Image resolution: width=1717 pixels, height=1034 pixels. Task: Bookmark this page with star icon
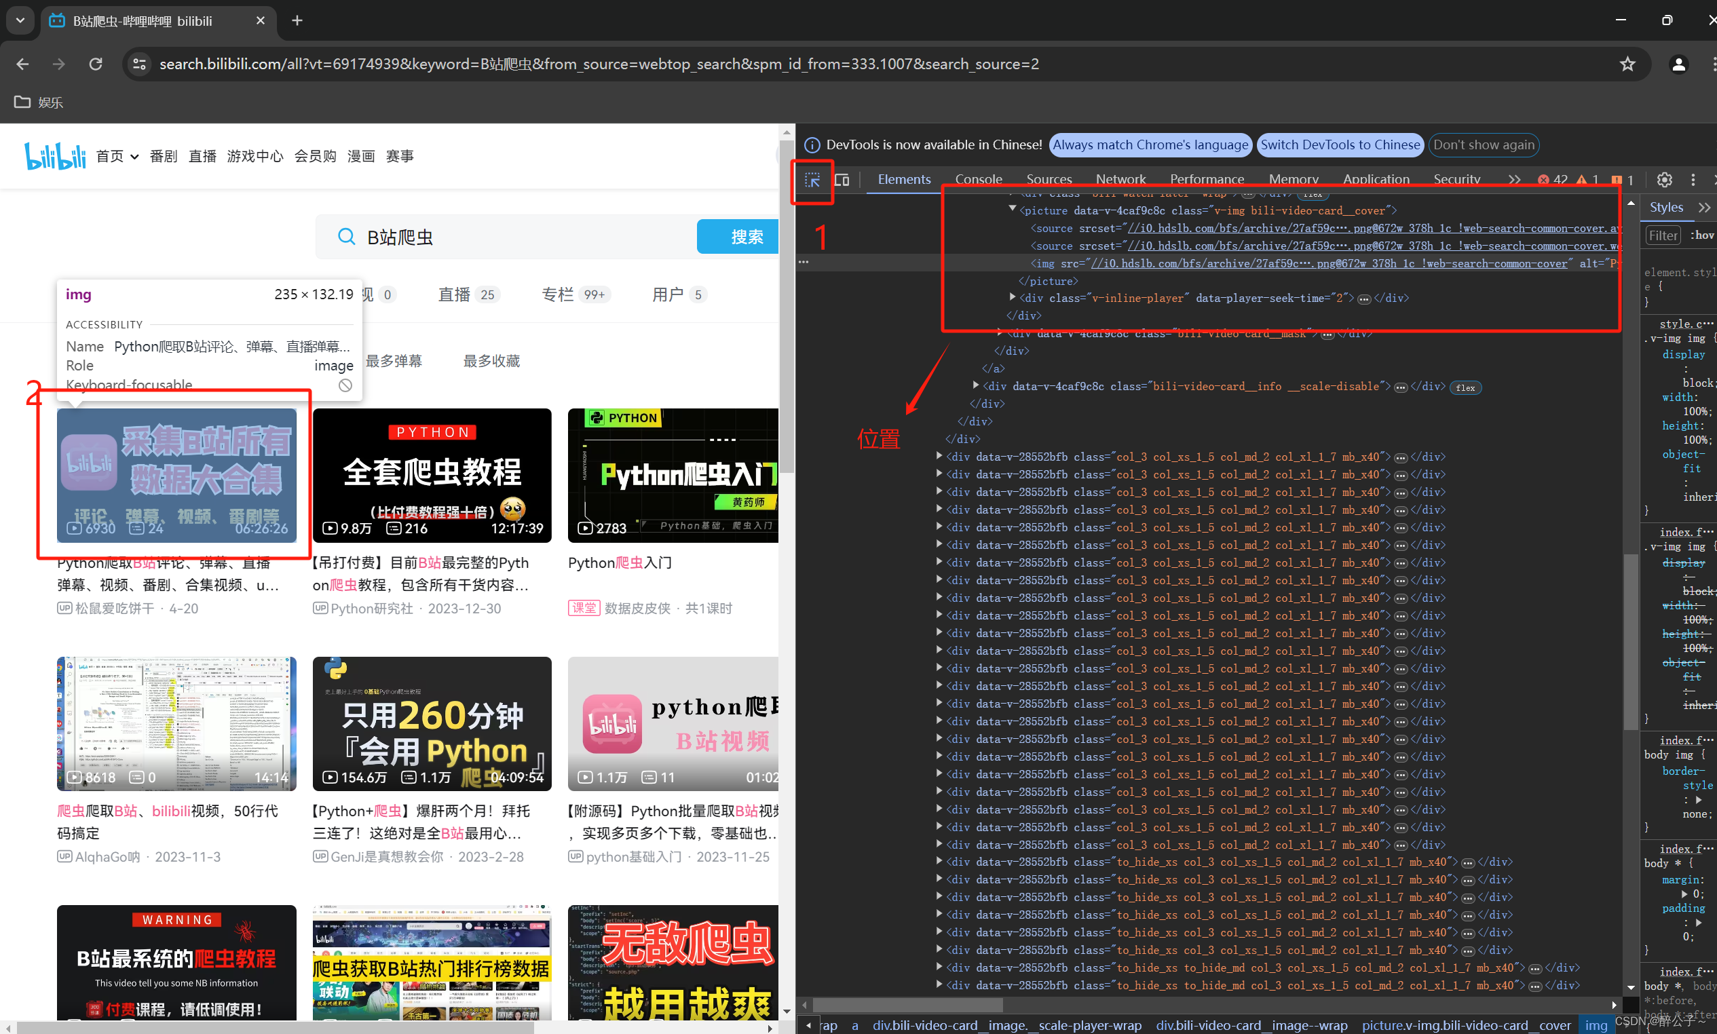1627,64
